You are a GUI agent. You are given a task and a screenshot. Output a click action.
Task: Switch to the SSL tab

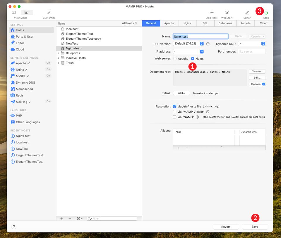coord(205,23)
